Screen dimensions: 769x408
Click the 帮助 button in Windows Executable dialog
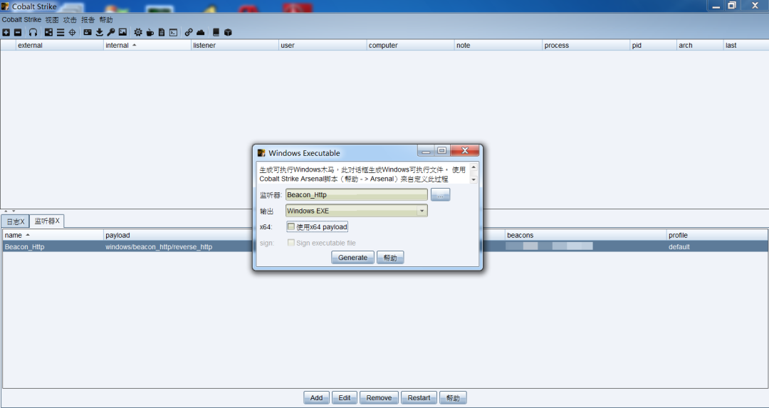(390, 258)
